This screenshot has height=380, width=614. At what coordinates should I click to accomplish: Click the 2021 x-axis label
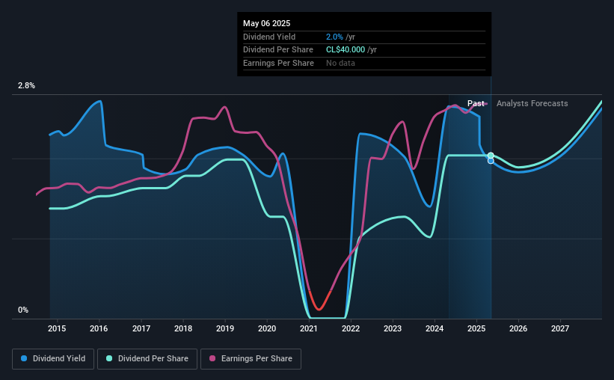309,328
